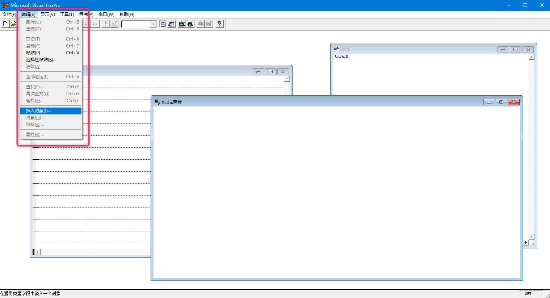Expand the database dropdown in the toolbar
Viewport: 550px width, 298px height.
click(153, 24)
